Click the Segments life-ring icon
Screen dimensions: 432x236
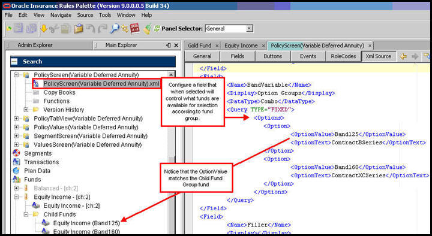(x=16, y=153)
